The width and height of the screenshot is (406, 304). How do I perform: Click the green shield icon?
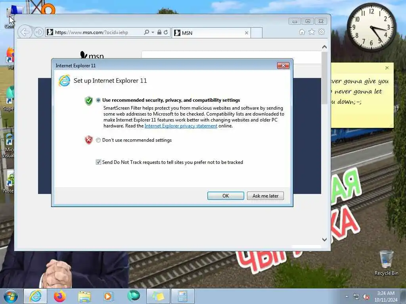88,101
